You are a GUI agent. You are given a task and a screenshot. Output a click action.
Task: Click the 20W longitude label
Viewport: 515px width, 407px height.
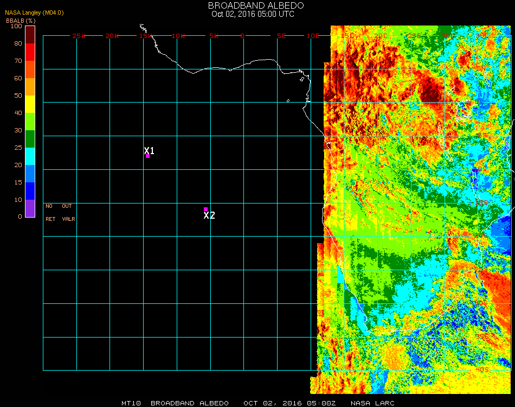(x=112, y=36)
